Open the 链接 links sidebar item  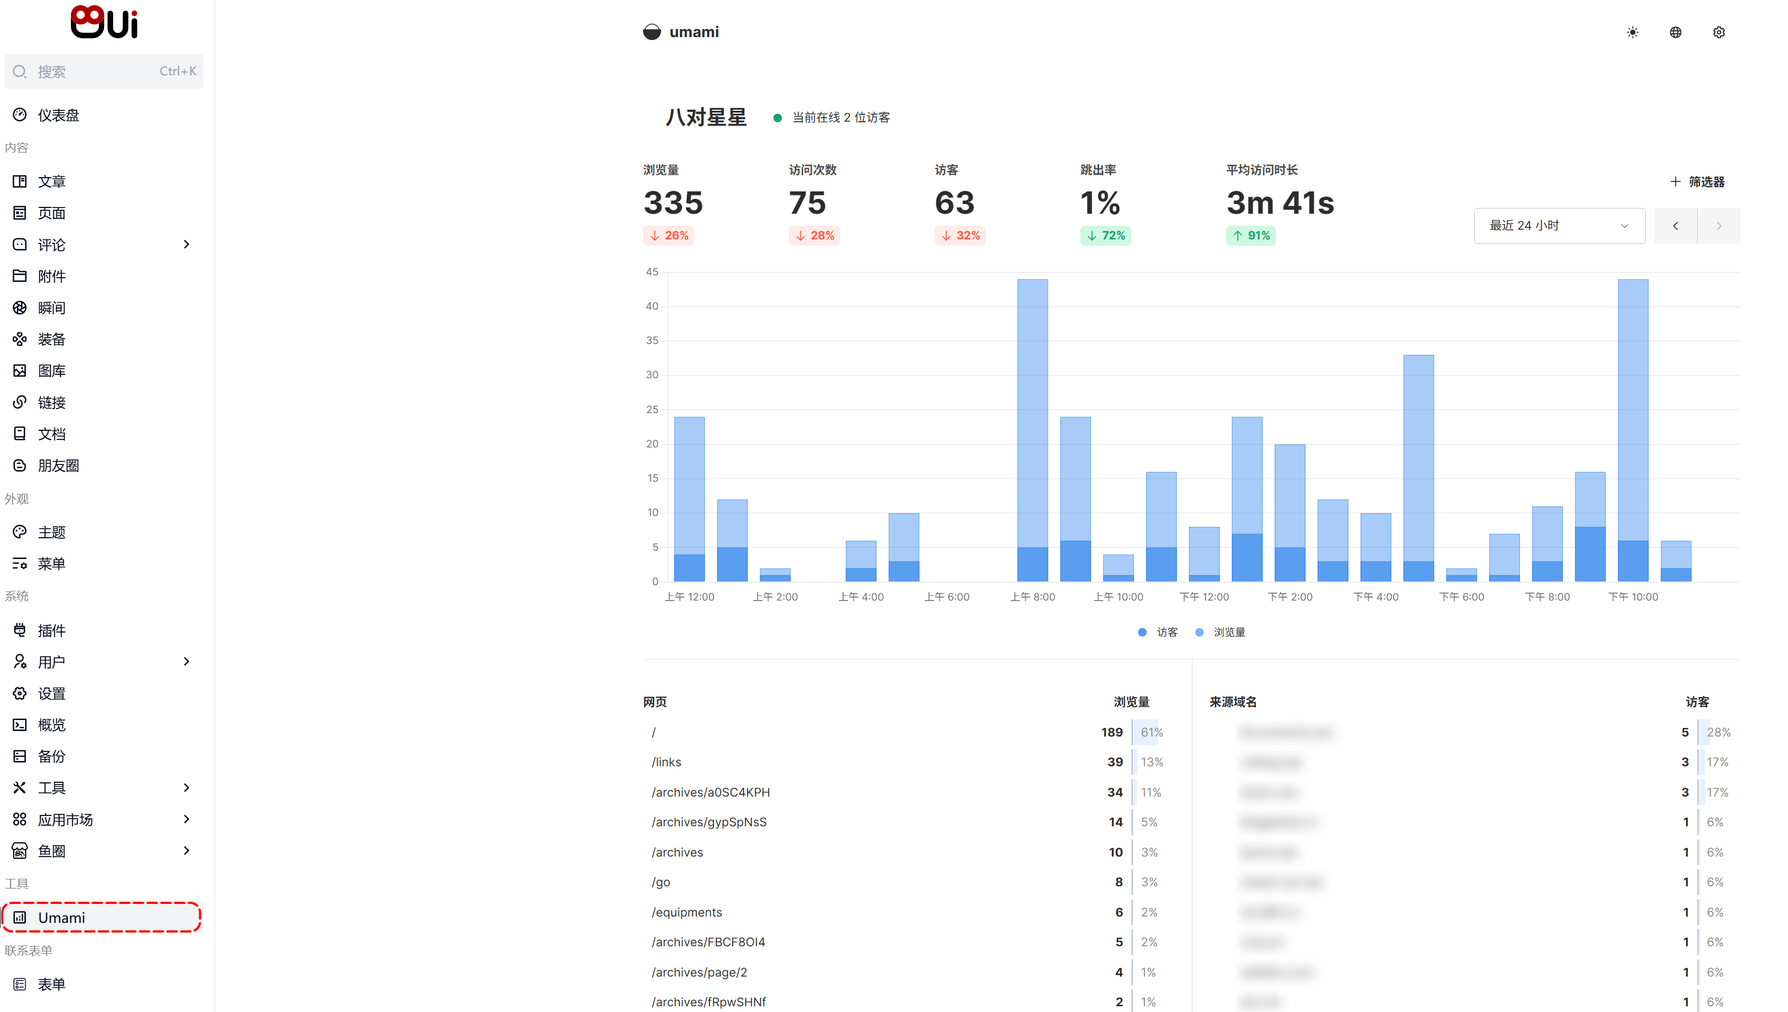(x=51, y=402)
